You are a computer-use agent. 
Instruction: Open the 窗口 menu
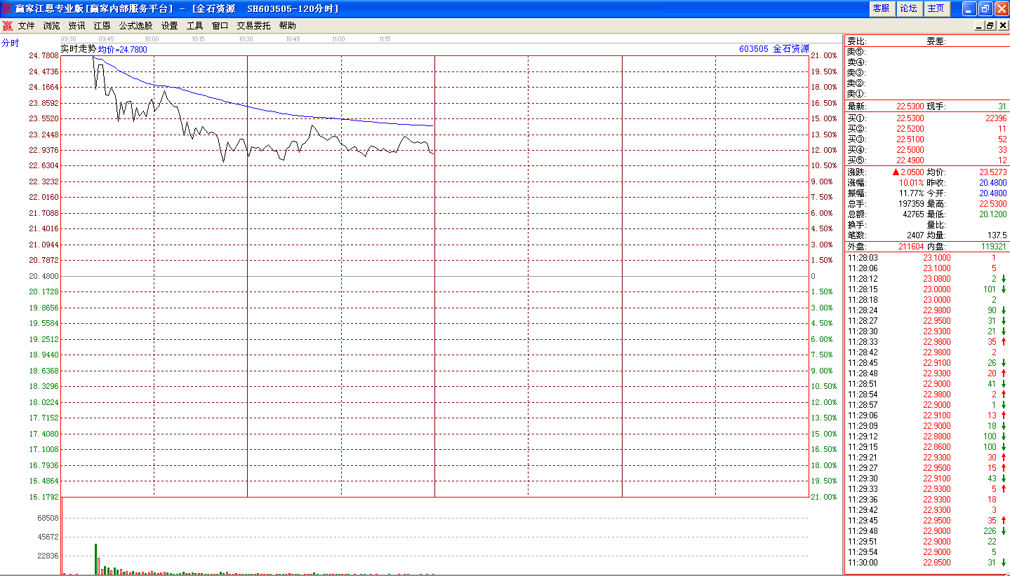(x=220, y=26)
